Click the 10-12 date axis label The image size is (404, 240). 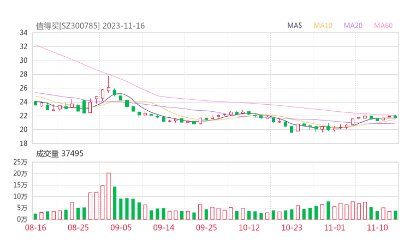point(249,227)
